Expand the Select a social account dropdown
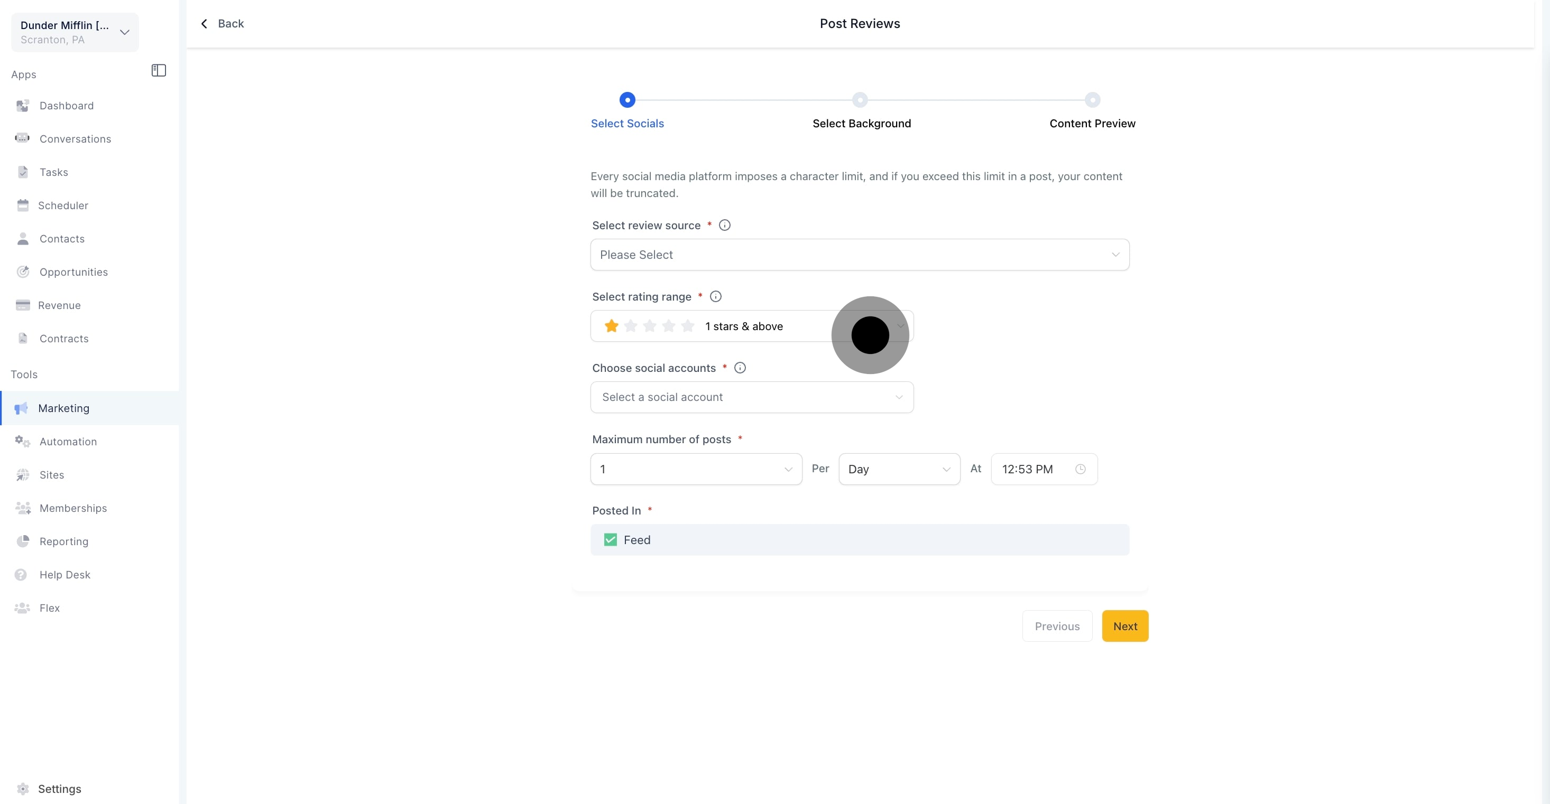Image resolution: width=1550 pixels, height=804 pixels. 752,397
